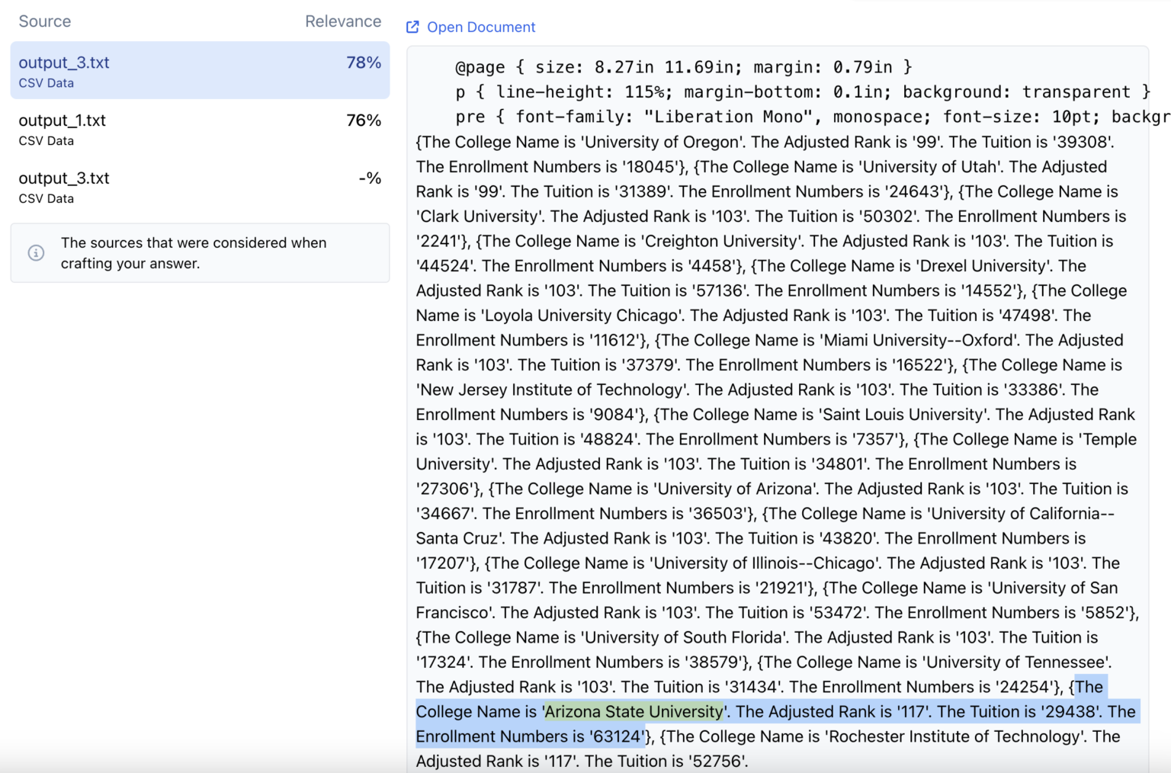The height and width of the screenshot is (773, 1171).
Task: Click the Source column header
Action: click(44, 21)
